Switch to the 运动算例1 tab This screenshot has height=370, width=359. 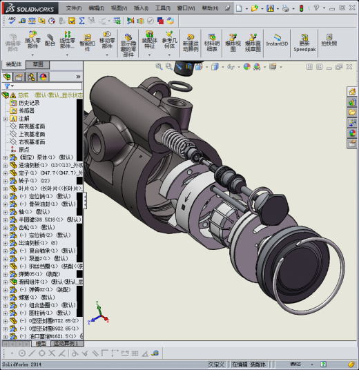pos(67,344)
